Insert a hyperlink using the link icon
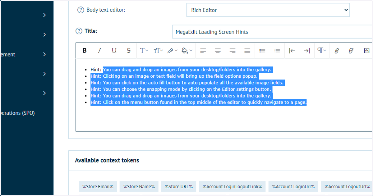This screenshot has height=196, width=373. click(337, 51)
